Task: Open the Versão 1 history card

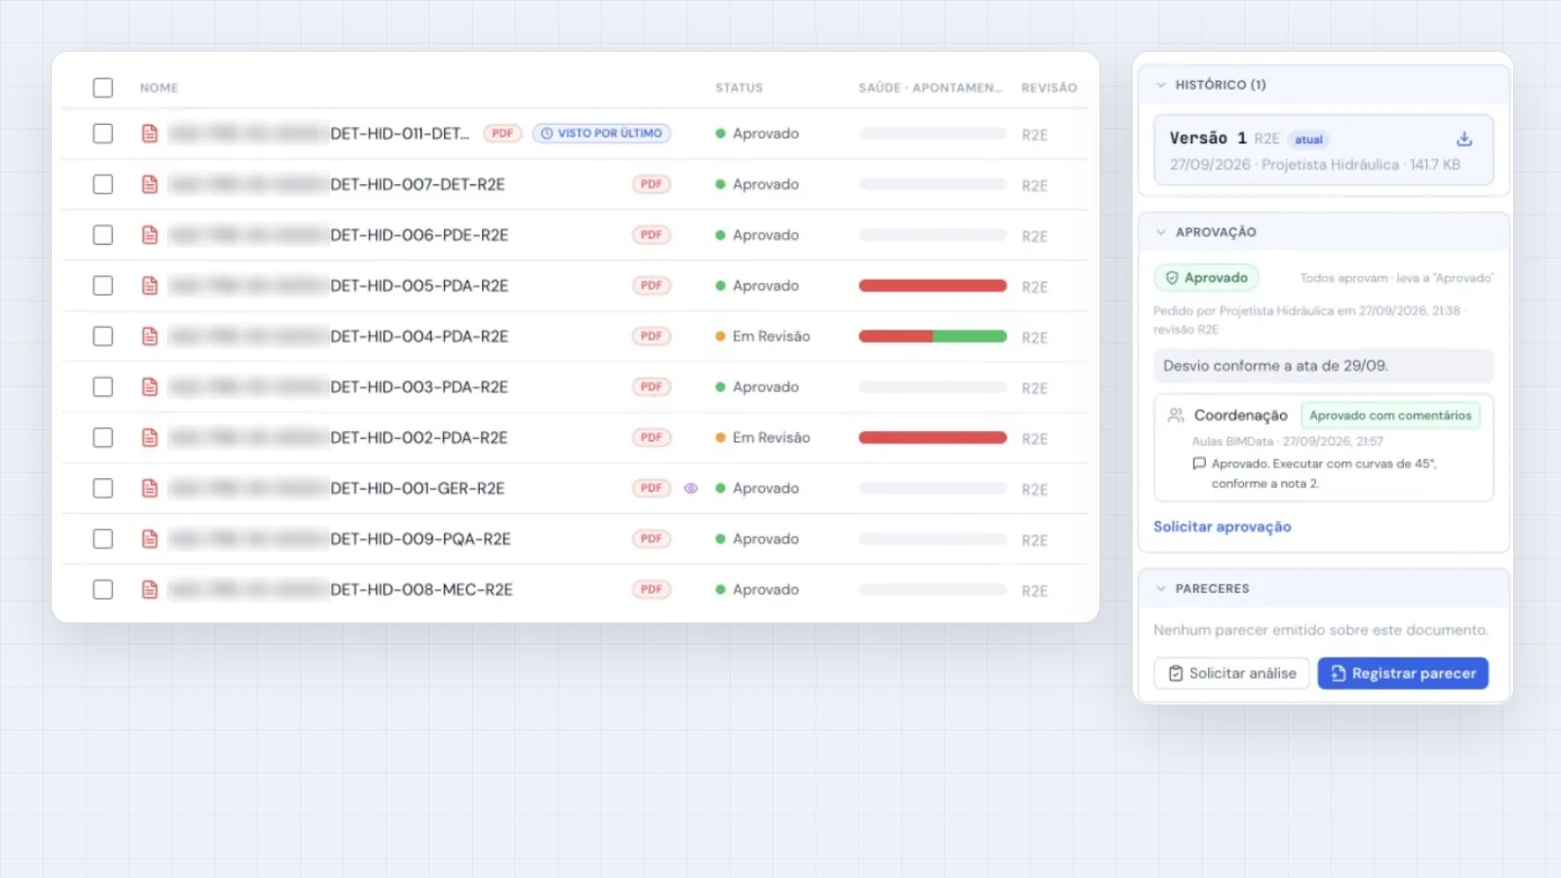Action: point(1324,150)
